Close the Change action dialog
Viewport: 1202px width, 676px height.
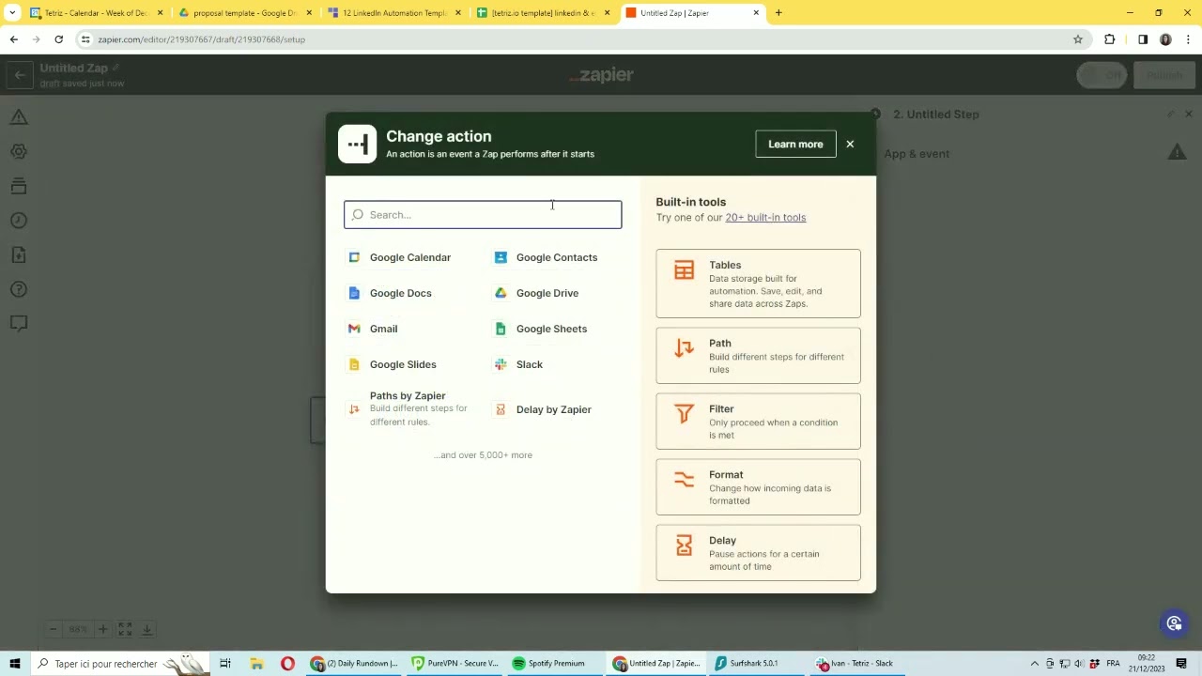[x=850, y=144]
